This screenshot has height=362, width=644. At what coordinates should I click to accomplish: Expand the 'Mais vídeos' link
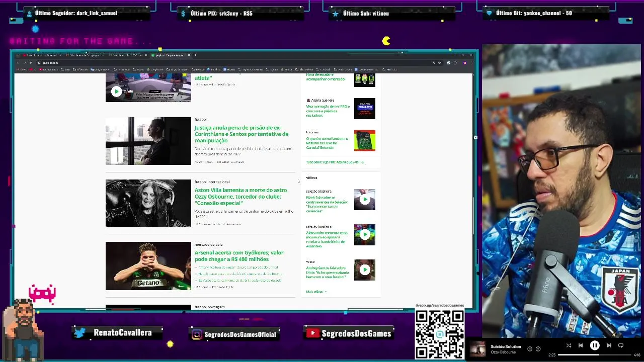pyautogui.click(x=316, y=292)
